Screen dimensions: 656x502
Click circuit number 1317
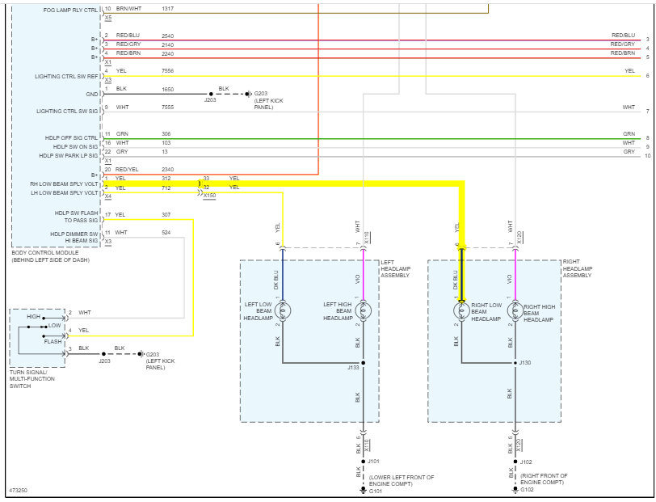pyautogui.click(x=168, y=9)
